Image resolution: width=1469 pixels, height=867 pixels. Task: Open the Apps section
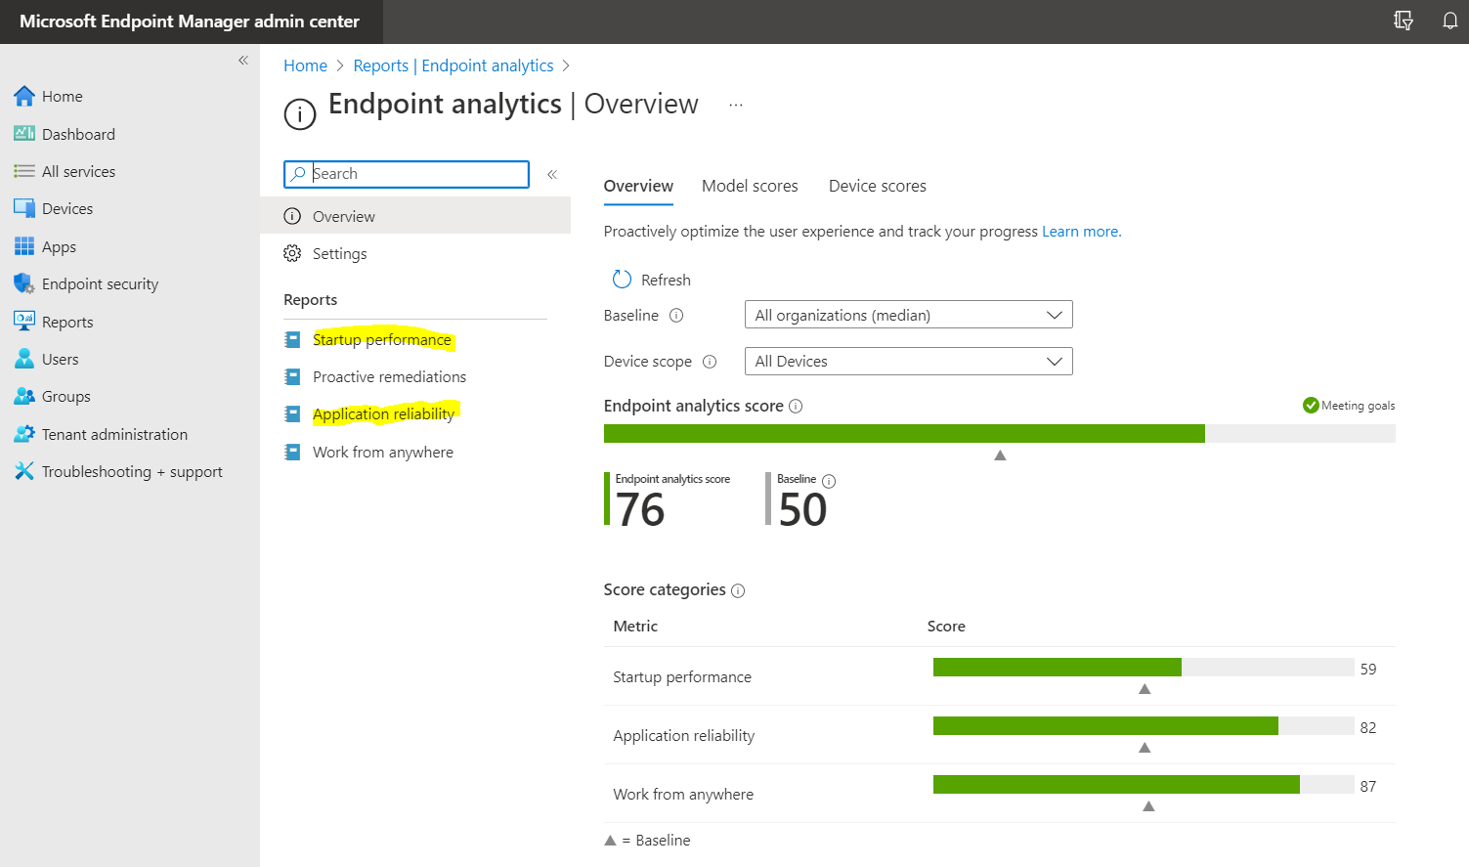pyautogui.click(x=59, y=246)
